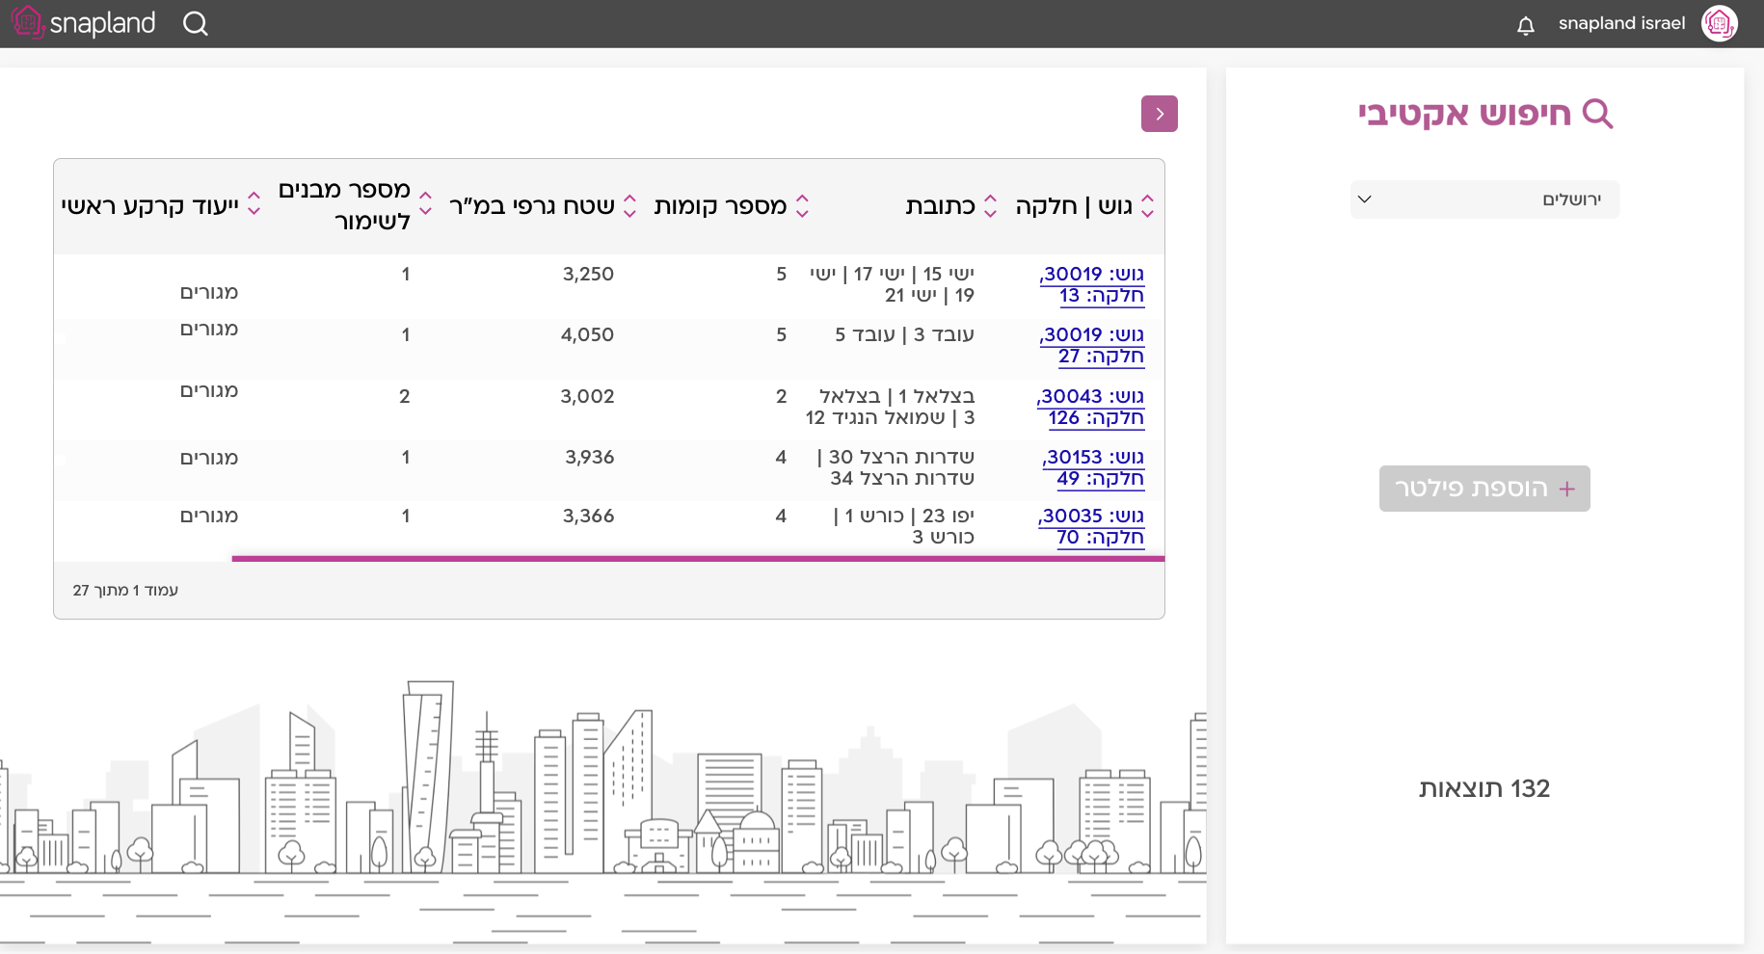Click magnifier icon beside חיפוש אקטיבי
1764x954 pixels.
pyautogui.click(x=1597, y=114)
